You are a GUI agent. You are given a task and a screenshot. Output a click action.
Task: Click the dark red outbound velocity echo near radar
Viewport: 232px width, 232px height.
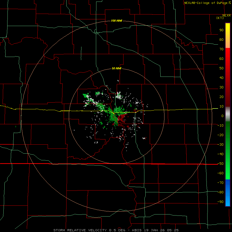coord(122,118)
